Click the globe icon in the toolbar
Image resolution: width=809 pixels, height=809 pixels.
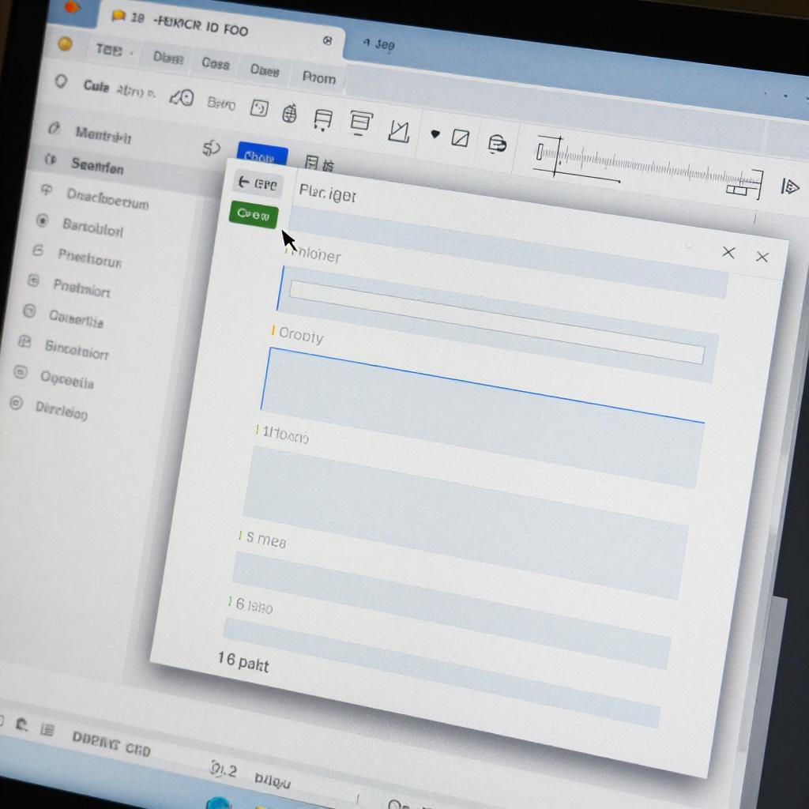pos(289,113)
